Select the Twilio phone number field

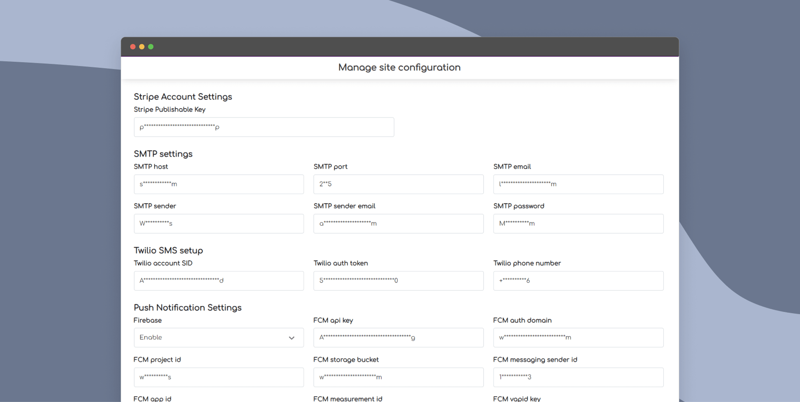[x=578, y=281]
